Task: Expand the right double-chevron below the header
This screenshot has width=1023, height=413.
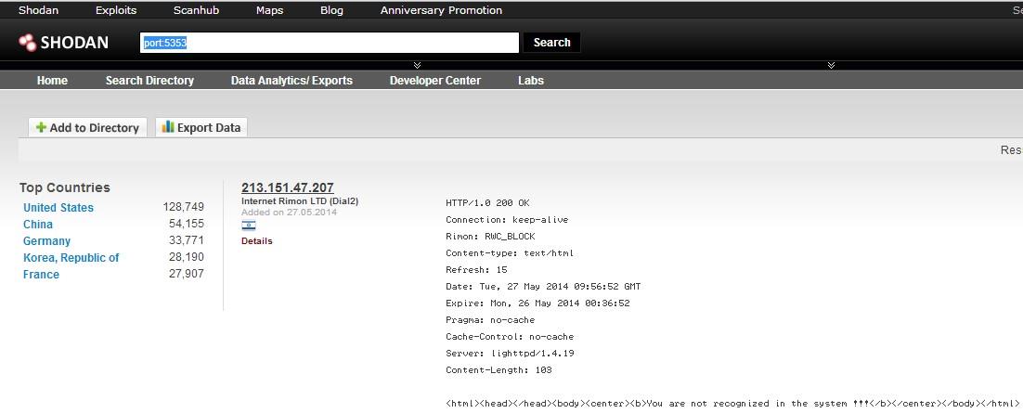Action: (x=831, y=65)
